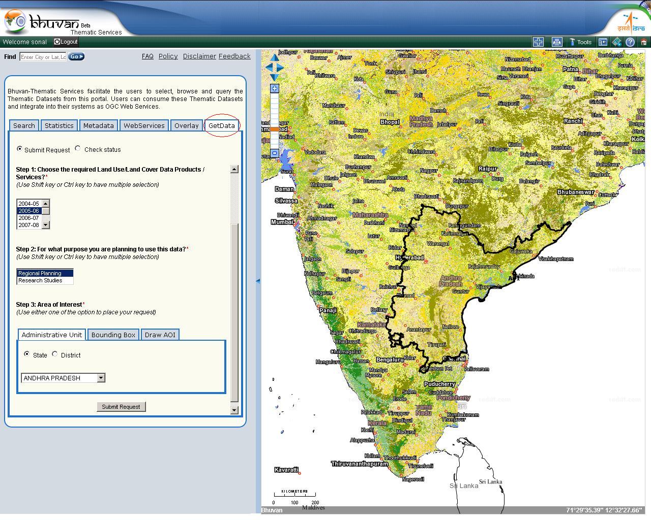651x520 pixels.
Task: Switch to the WebServices tab
Action: [x=144, y=125]
